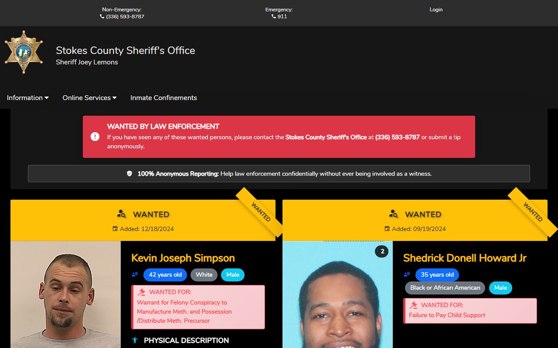Click the calendar icon beside Added: 12/18/2024
The height and width of the screenshot is (348, 558).
coord(115,229)
